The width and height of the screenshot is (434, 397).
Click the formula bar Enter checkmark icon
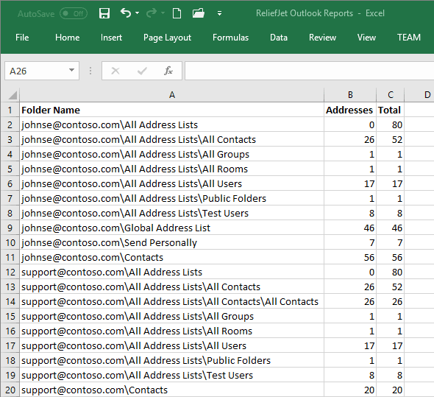pyautogui.click(x=142, y=71)
